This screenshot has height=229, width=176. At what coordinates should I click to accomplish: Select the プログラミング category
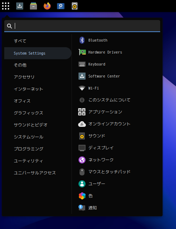(x=38, y=149)
